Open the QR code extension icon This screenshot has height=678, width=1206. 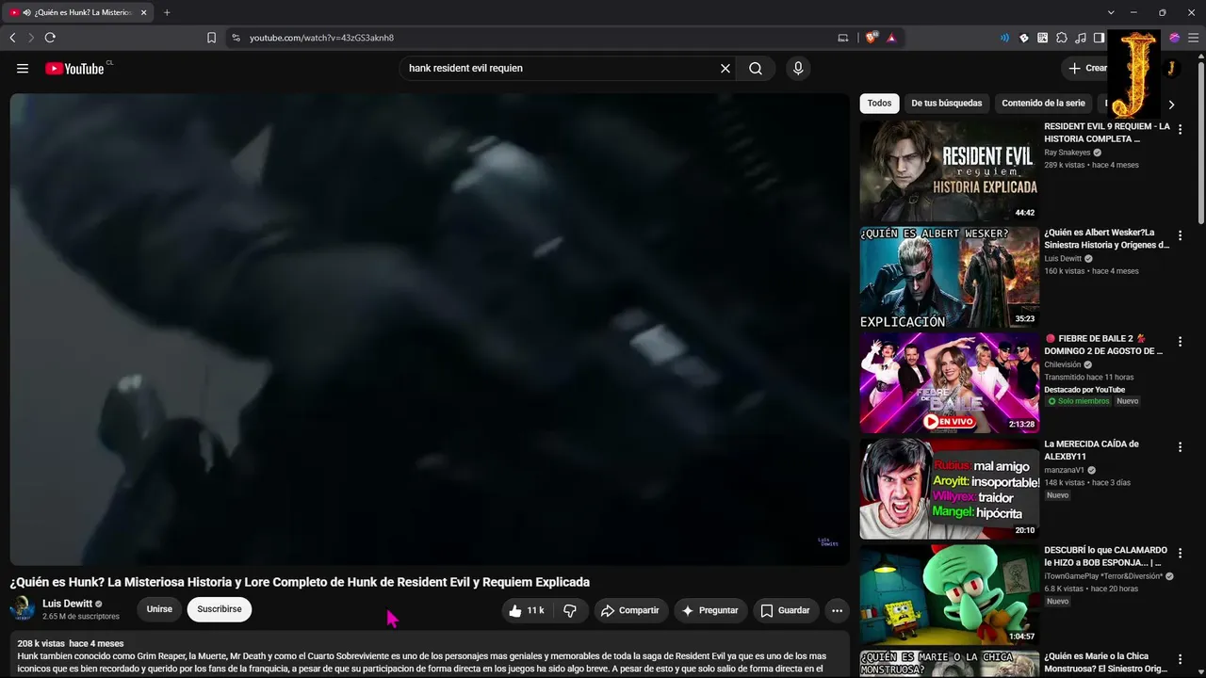1043,38
